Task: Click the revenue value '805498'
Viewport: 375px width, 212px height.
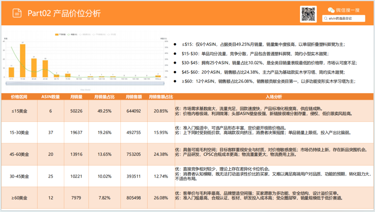Action: [134, 198]
